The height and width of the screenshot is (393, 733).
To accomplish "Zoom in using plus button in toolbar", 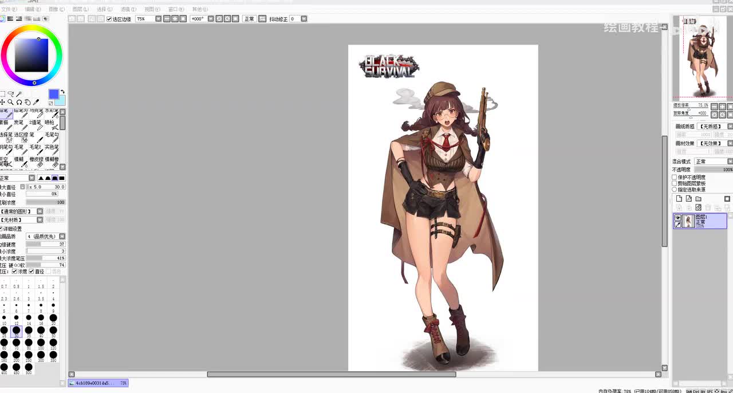I will pyautogui.click(x=175, y=19).
